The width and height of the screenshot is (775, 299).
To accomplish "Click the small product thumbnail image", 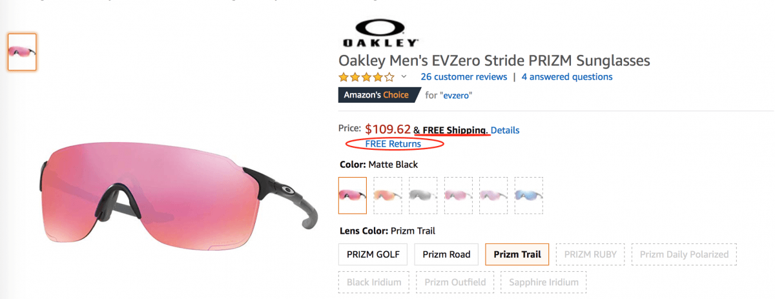I will (x=22, y=52).
